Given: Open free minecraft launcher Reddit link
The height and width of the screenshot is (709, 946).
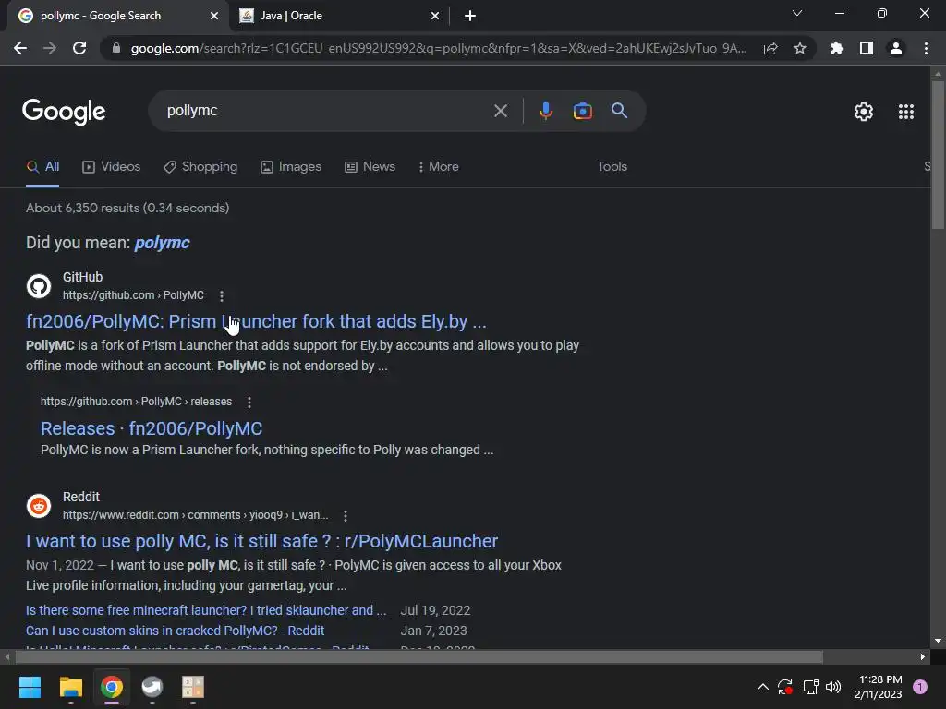Looking at the screenshot, I should point(206,610).
